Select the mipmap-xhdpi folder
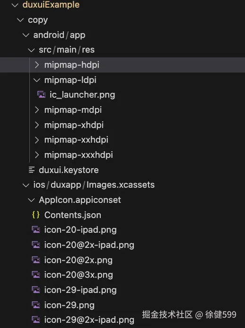This screenshot has height=328, width=245. pos(74,125)
